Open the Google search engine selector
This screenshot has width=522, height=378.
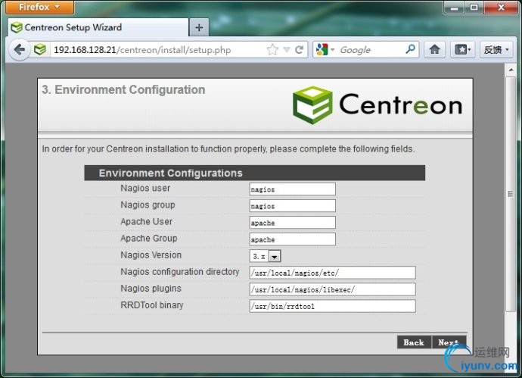pyautogui.click(x=325, y=50)
